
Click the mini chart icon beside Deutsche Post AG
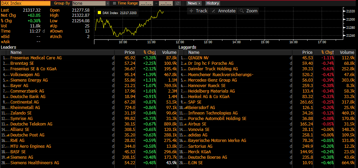8,135
